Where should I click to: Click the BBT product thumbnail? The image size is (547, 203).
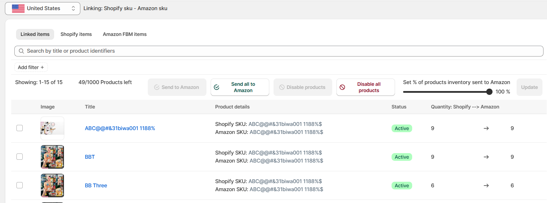pos(52,157)
